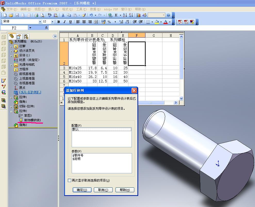Viewport: 255px width, 207px height.
Task: Click the Convert to Adobe PDF icon
Action: point(180,22)
